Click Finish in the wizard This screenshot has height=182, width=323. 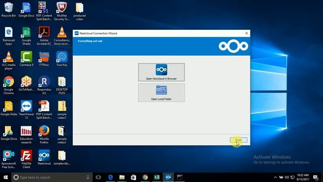(239, 140)
